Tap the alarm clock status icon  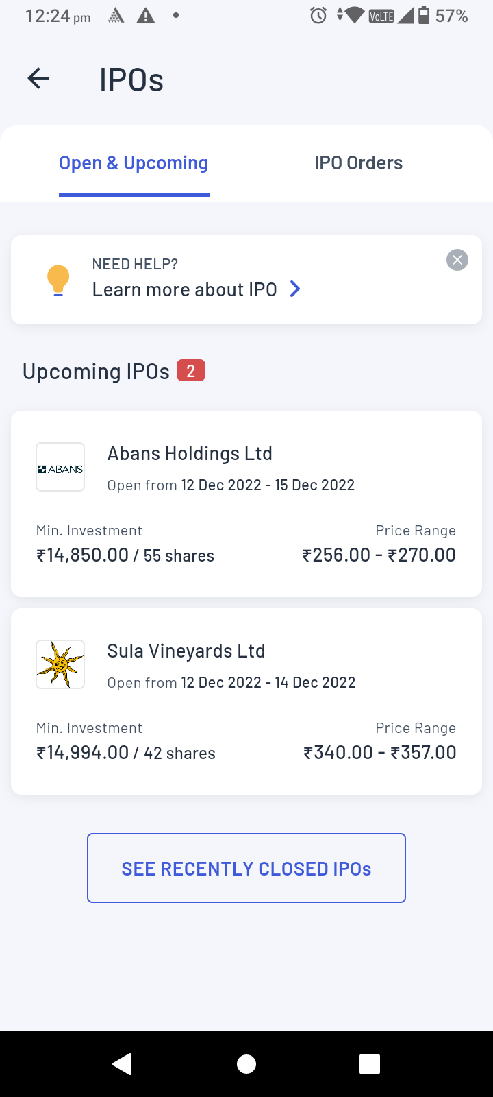pyautogui.click(x=318, y=16)
